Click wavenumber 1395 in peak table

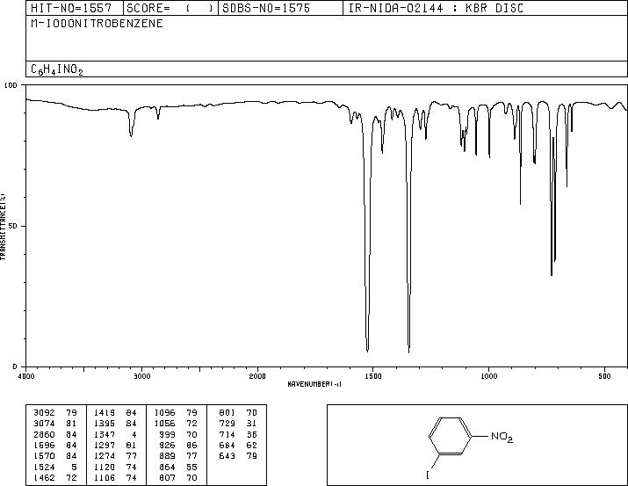tap(105, 424)
